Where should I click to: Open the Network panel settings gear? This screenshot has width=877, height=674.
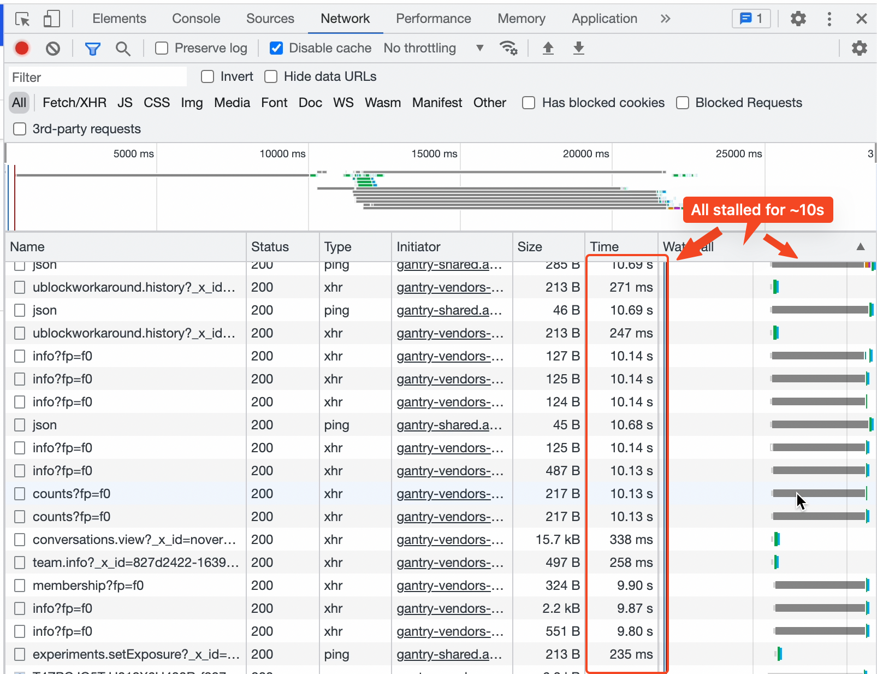[859, 49]
